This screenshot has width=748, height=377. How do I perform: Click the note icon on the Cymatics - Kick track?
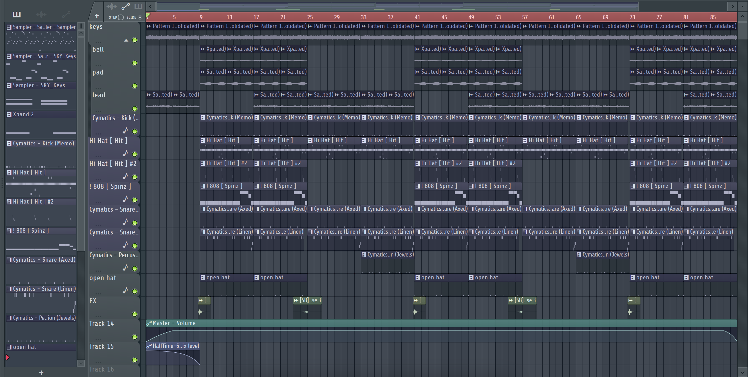[x=125, y=131]
